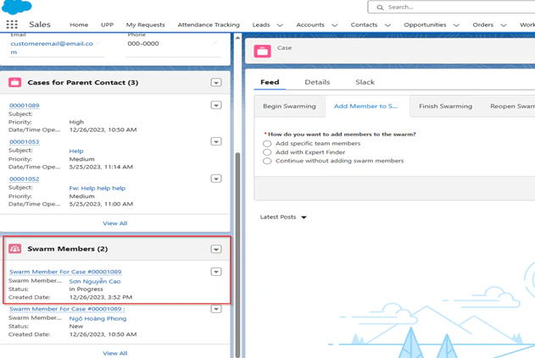
Task: Open actions menu for case 00001052
Action: click(216, 179)
